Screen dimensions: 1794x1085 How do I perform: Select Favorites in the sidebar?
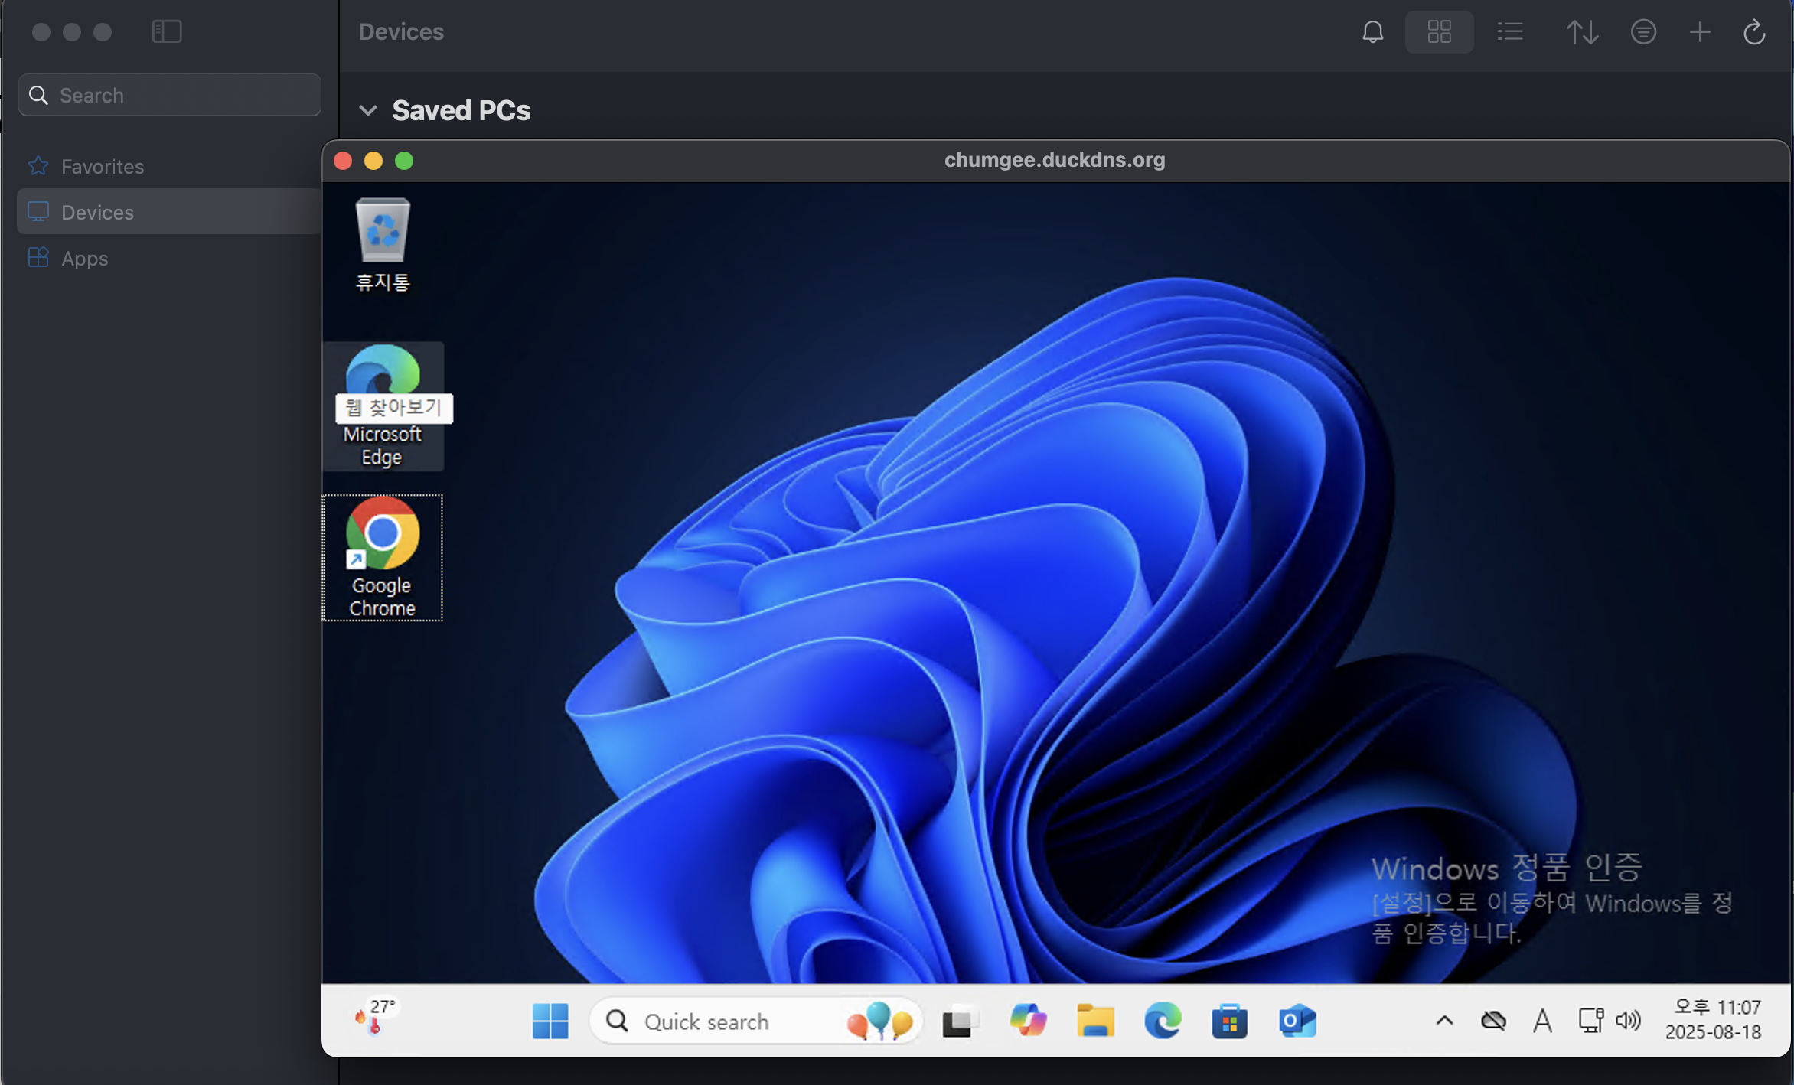pos(102,166)
